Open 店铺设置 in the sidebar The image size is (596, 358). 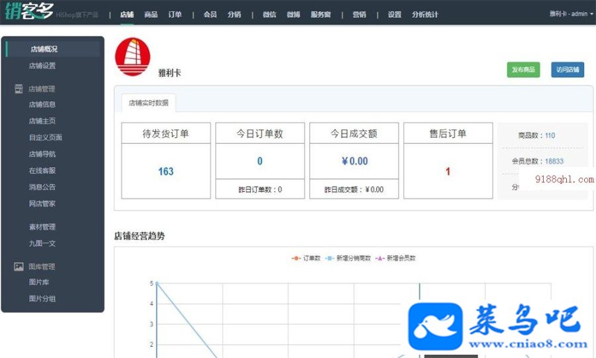click(x=42, y=66)
